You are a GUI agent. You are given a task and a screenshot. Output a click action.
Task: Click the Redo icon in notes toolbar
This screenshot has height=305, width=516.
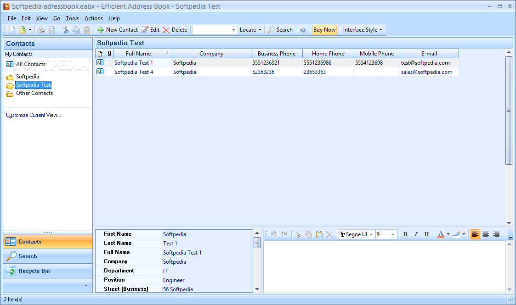click(284, 234)
